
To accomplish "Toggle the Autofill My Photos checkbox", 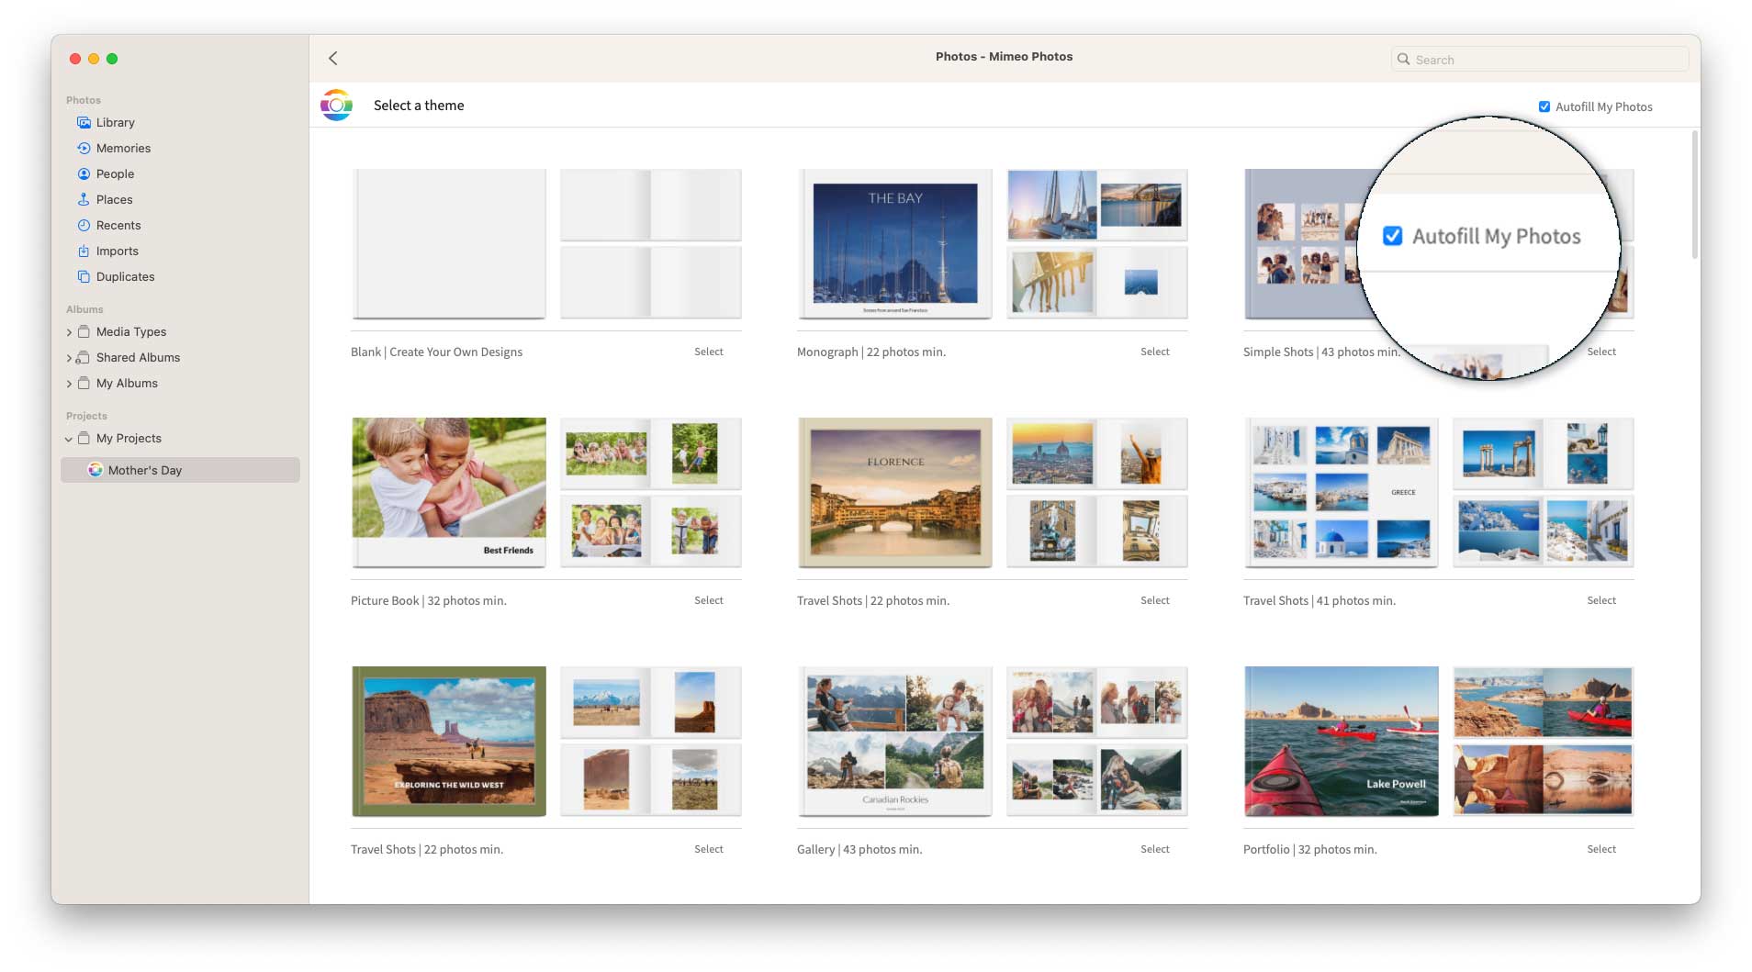I will 1544,106.
